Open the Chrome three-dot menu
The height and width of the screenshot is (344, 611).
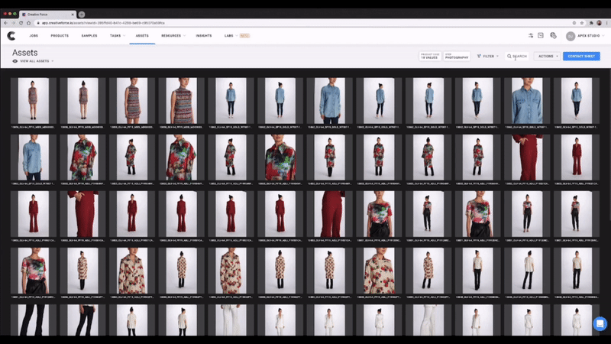click(606, 23)
